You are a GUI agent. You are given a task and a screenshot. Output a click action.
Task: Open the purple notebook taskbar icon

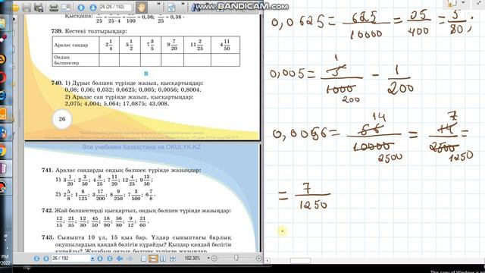pyautogui.click(x=4, y=168)
